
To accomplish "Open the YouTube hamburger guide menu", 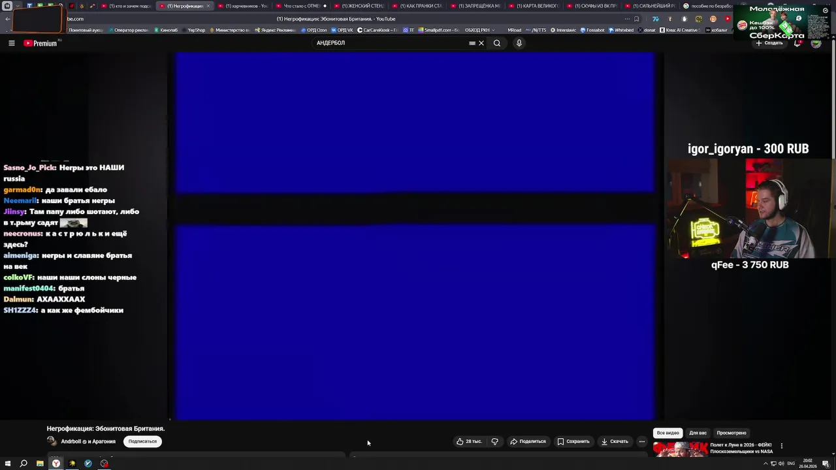I will 11,43.
